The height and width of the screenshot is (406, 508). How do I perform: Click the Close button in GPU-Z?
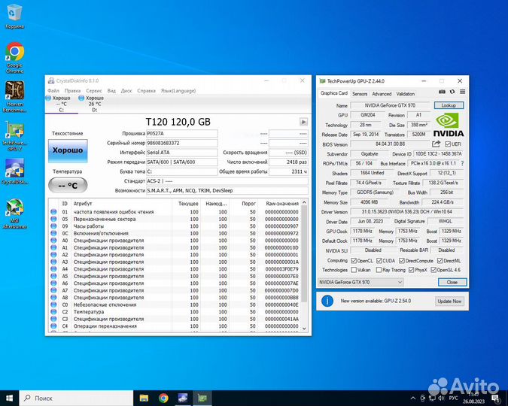[x=452, y=283]
